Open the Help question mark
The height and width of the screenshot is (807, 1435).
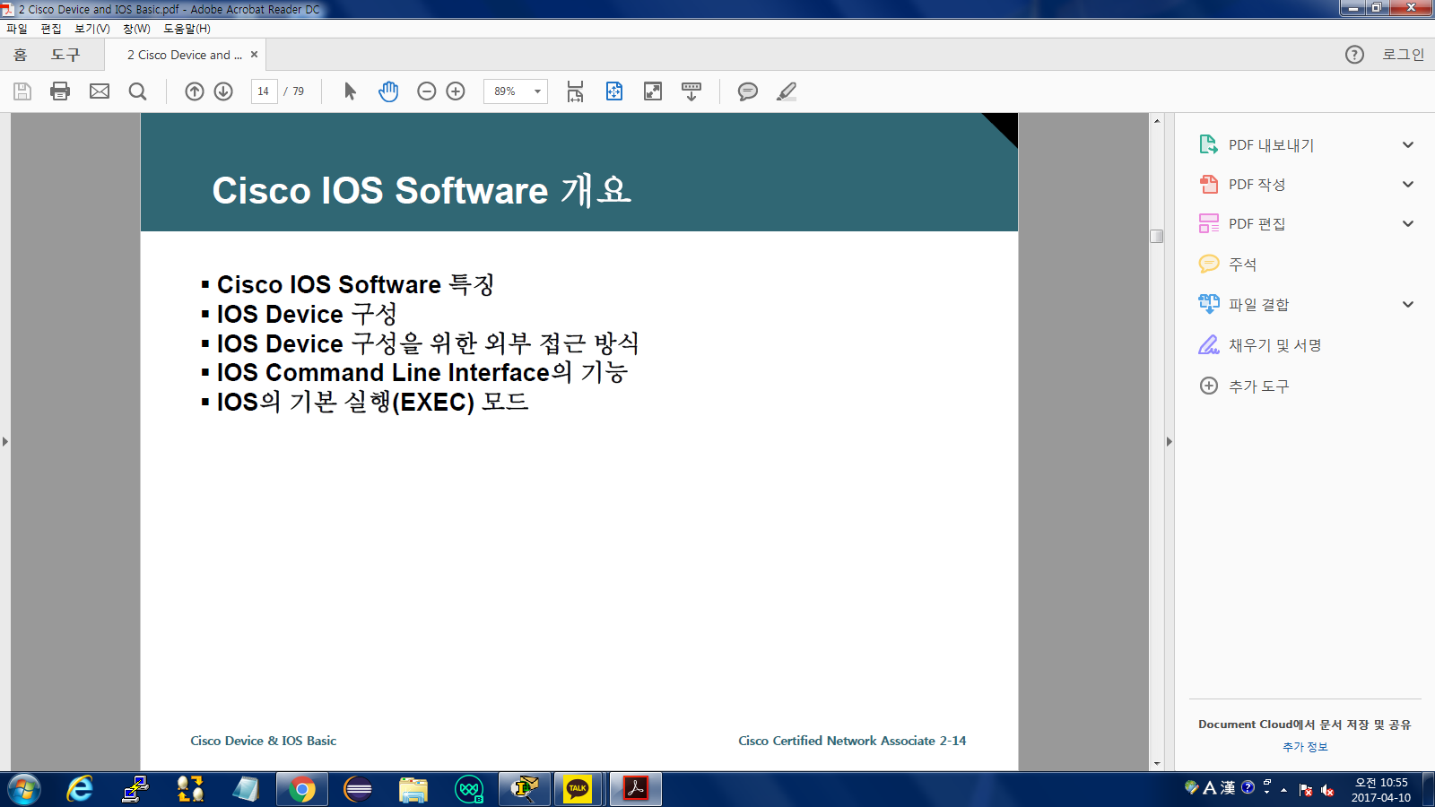(x=1354, y=55)
